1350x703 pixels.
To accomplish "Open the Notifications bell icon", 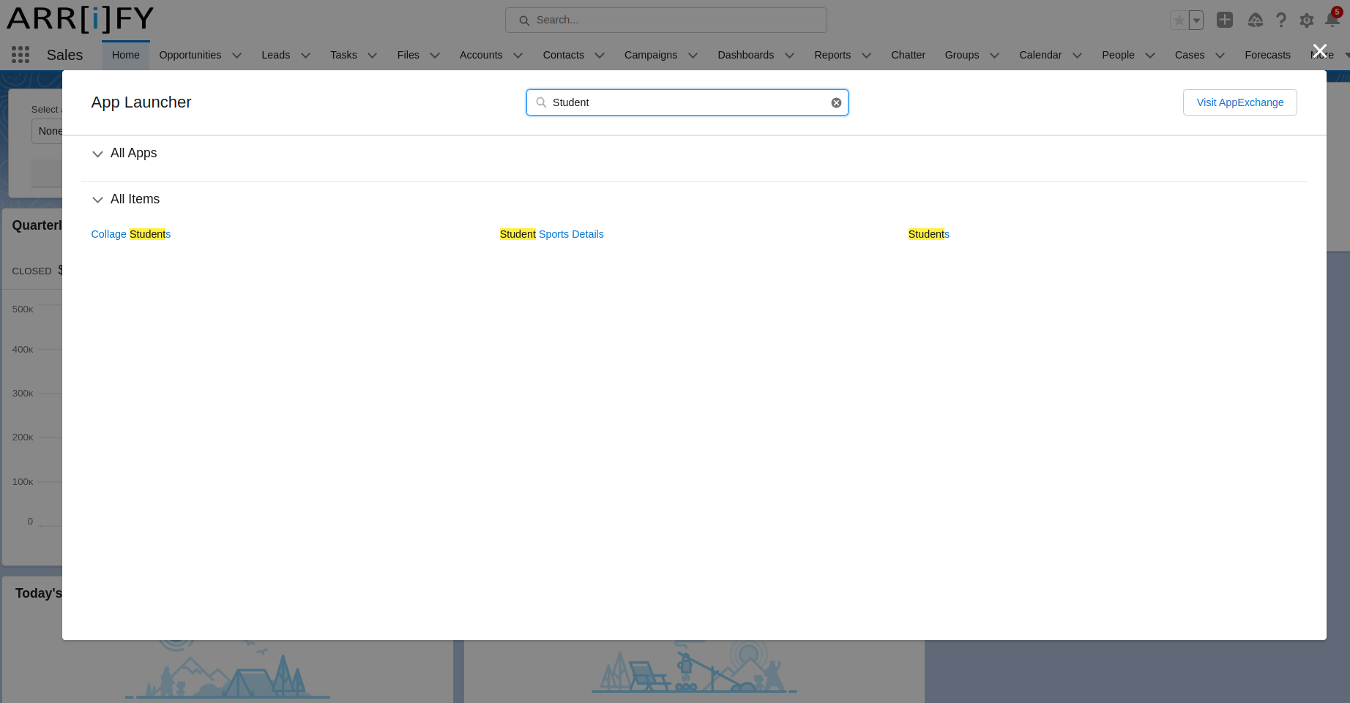I will (1332, 20).
